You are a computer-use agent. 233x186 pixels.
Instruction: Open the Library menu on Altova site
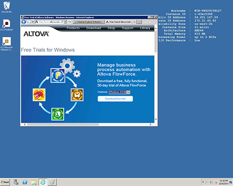click(145, 28)
